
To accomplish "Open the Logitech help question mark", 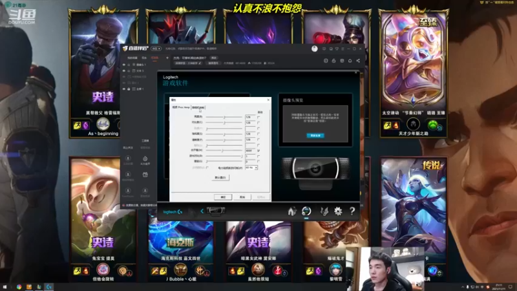I will [x=352, y=211].
